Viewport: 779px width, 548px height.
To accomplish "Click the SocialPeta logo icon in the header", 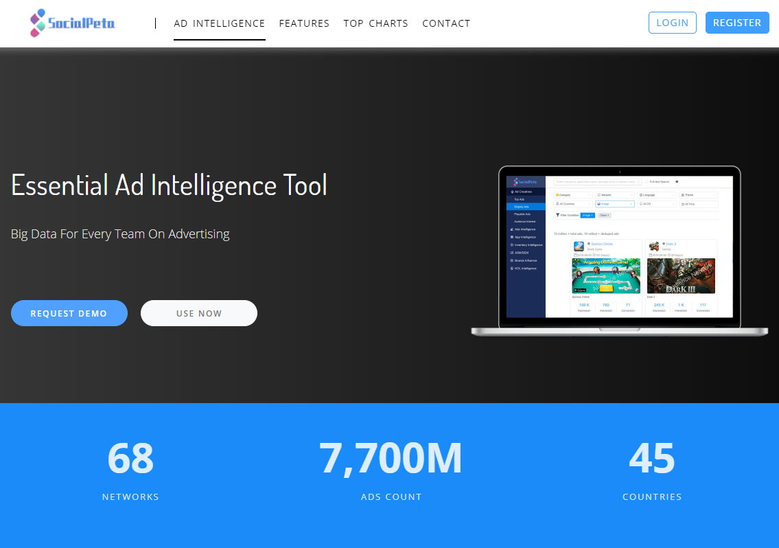I will click(38, 23).
